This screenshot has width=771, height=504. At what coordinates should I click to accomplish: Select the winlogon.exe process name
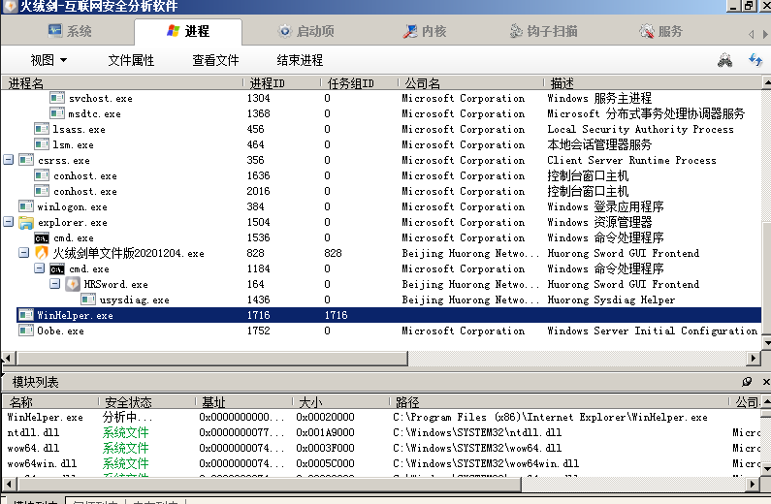coord(73,206)
